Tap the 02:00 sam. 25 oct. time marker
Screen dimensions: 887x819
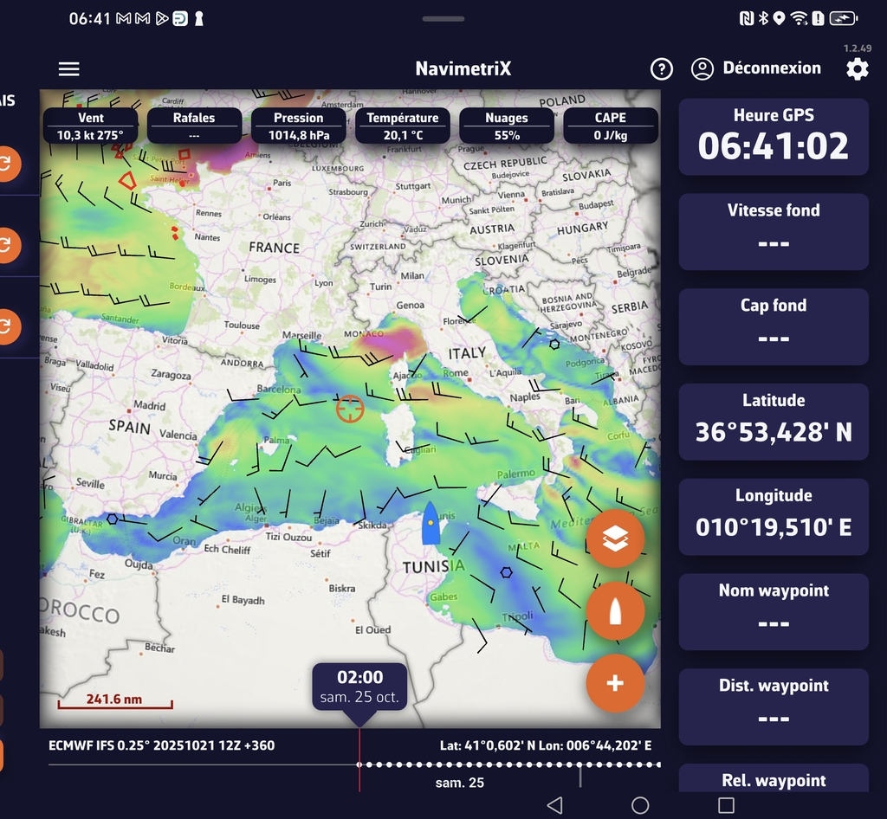(x=359, y=687)
